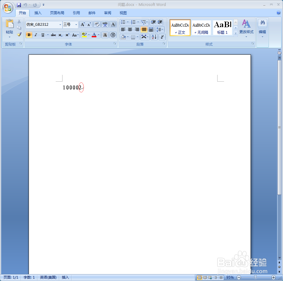Open the Numbering list dropdown arrow
The width and height of the screenshot is (283, 281).
(138, 22)
